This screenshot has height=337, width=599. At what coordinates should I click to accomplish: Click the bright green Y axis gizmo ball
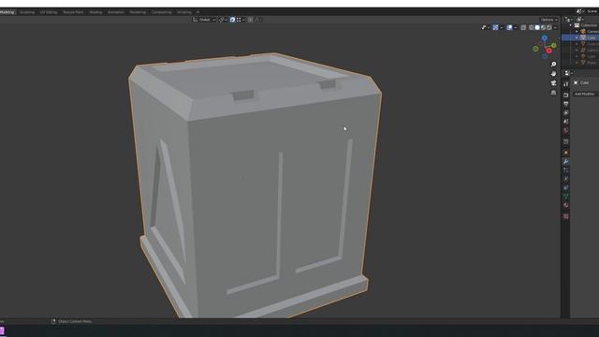coord(554,46)
